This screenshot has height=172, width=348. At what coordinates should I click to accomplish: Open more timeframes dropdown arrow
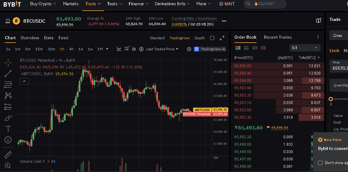tap(107, 49)
